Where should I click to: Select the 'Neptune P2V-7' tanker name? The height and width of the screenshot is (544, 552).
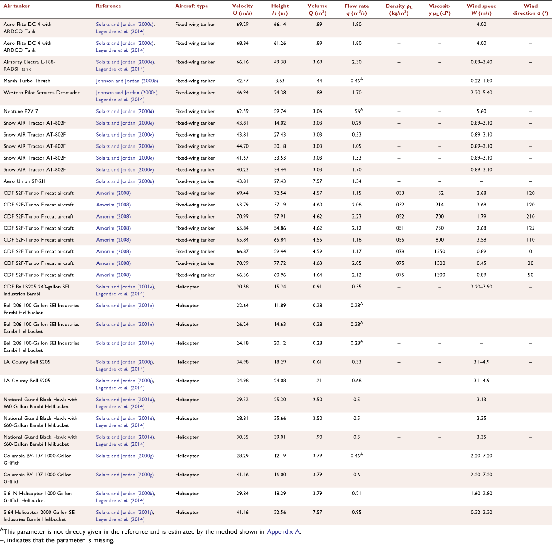coord(20,111)
